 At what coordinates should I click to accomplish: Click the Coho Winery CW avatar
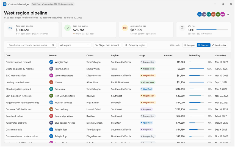click(x=51, y=109)
